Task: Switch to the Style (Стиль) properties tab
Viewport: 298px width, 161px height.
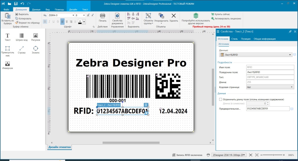Action: click(x=234, y=39)
